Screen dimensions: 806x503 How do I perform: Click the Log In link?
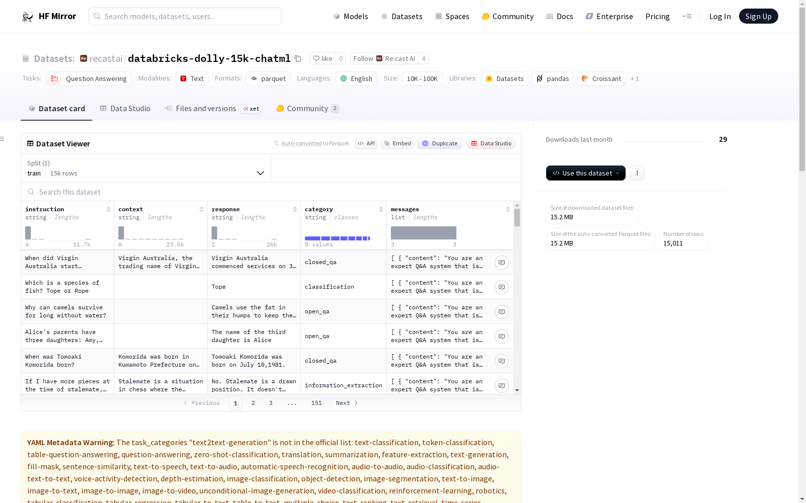click(x=720, y=17)
